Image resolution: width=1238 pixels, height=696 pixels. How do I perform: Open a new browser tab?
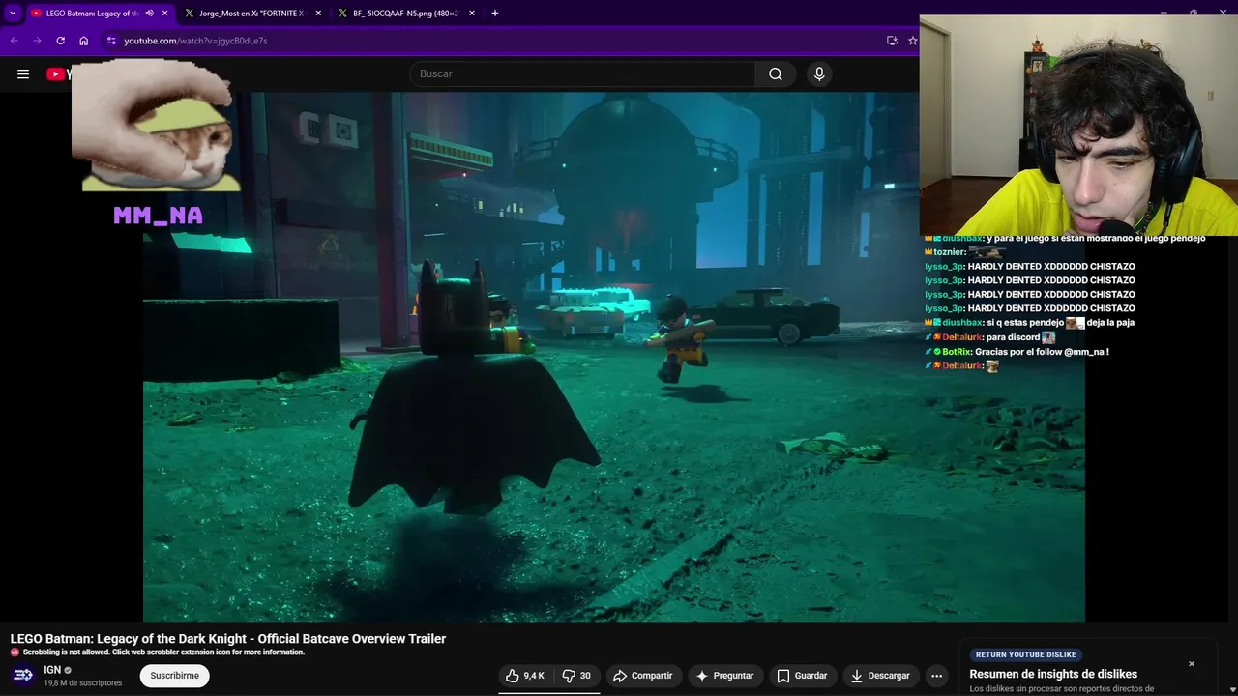(495, 14)
